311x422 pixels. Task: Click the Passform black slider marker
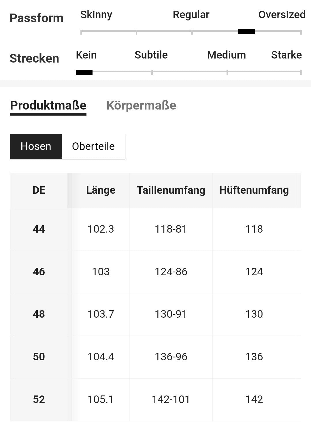click(x=246, y=31)
